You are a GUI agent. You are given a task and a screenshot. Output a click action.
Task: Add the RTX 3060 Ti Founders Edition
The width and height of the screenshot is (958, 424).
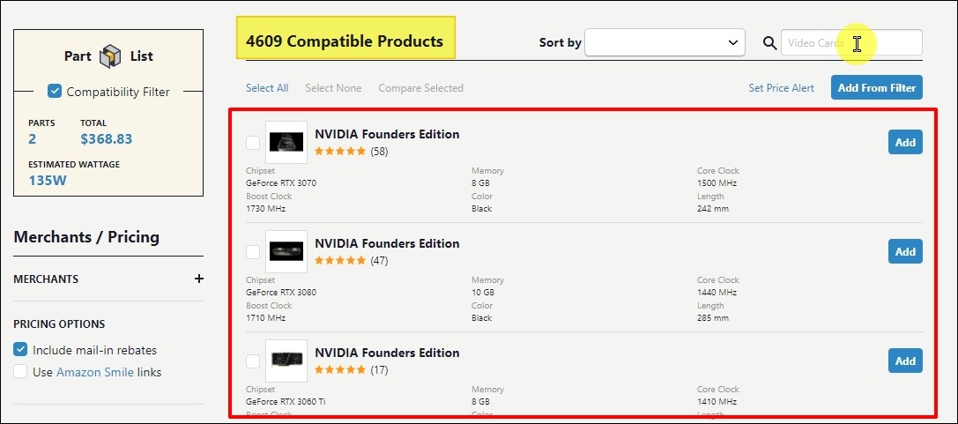click(x=905, y=361)
